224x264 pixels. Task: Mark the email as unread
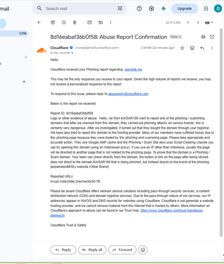click(90, 23)
